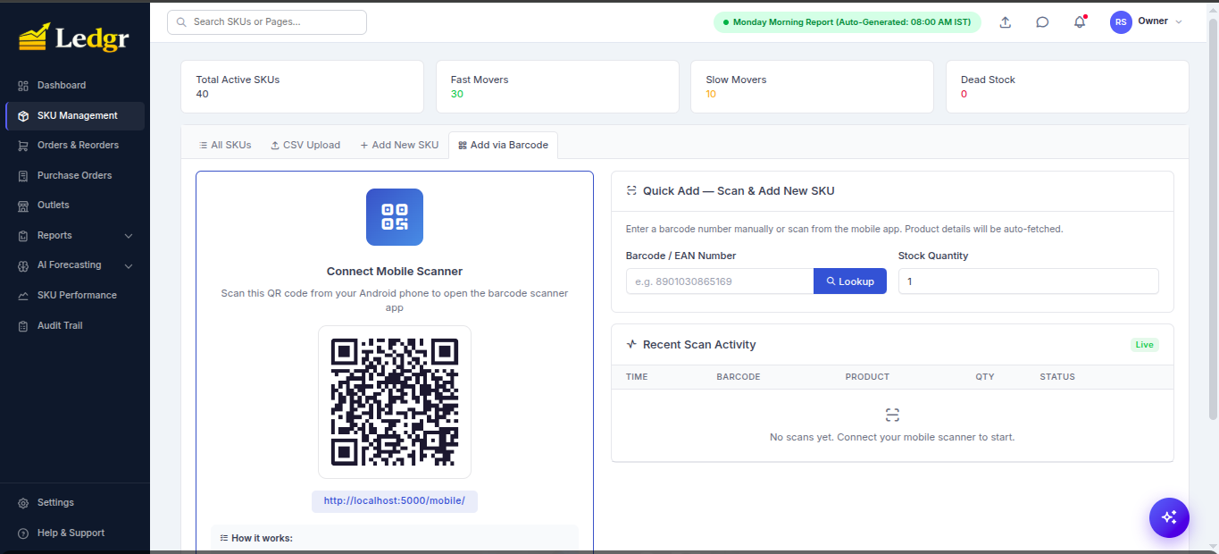Open Purchase Orders in sidebar
1219x554 pixels.
75,176
